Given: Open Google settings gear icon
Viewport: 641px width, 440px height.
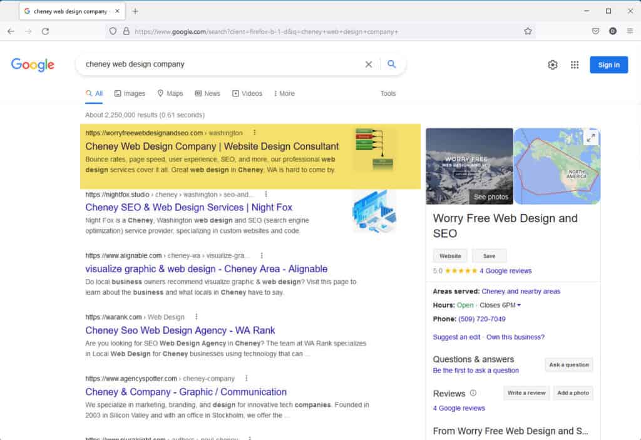Looking at the screenshot, I should click(553, 64).
